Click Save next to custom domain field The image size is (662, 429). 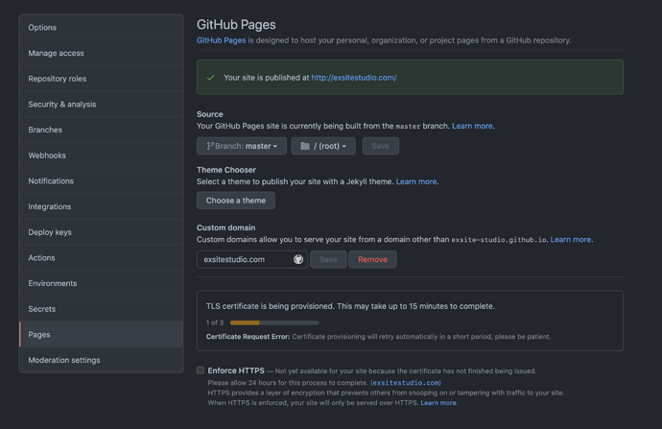click(x=328, y=259)
